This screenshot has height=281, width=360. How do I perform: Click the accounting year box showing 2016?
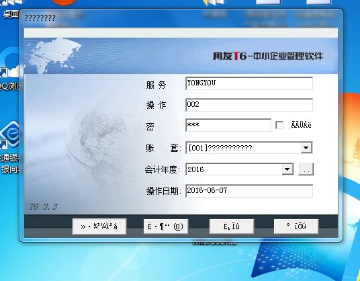click(240, 169)
